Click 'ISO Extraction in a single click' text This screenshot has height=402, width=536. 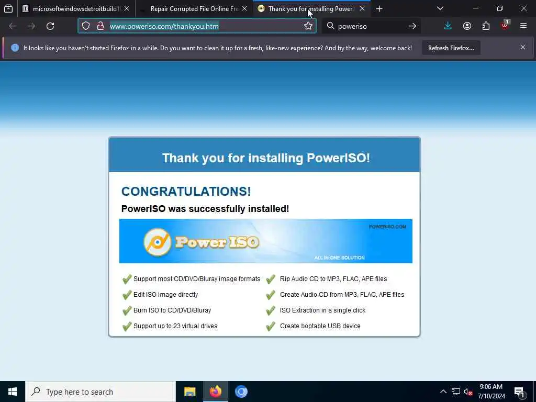[x=322, y=310]
